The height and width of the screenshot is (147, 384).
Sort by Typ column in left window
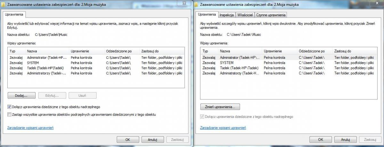[16, 51]
